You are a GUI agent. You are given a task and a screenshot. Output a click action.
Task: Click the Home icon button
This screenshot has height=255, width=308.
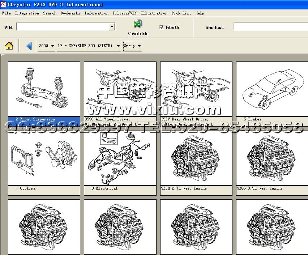coord(9,46)
